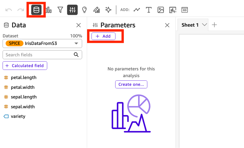Toggle the Parameters sliders icon in toolbar
Viewport: 244px width, 148px height.
tap(72, 10)
